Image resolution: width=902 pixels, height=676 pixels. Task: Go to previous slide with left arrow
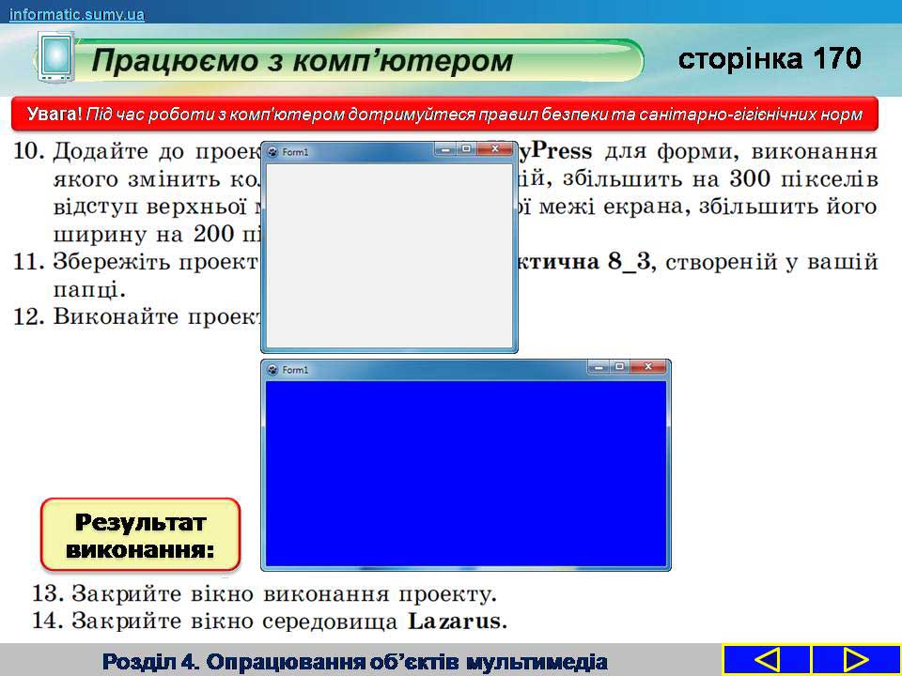click(x=767, y=660)
